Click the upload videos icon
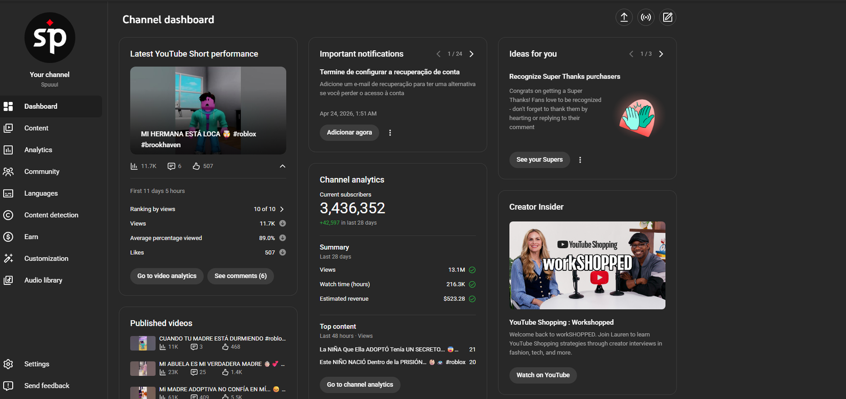The width and height of the screenshot is (846, 399). pyautogui.click(x=624, y=17)
